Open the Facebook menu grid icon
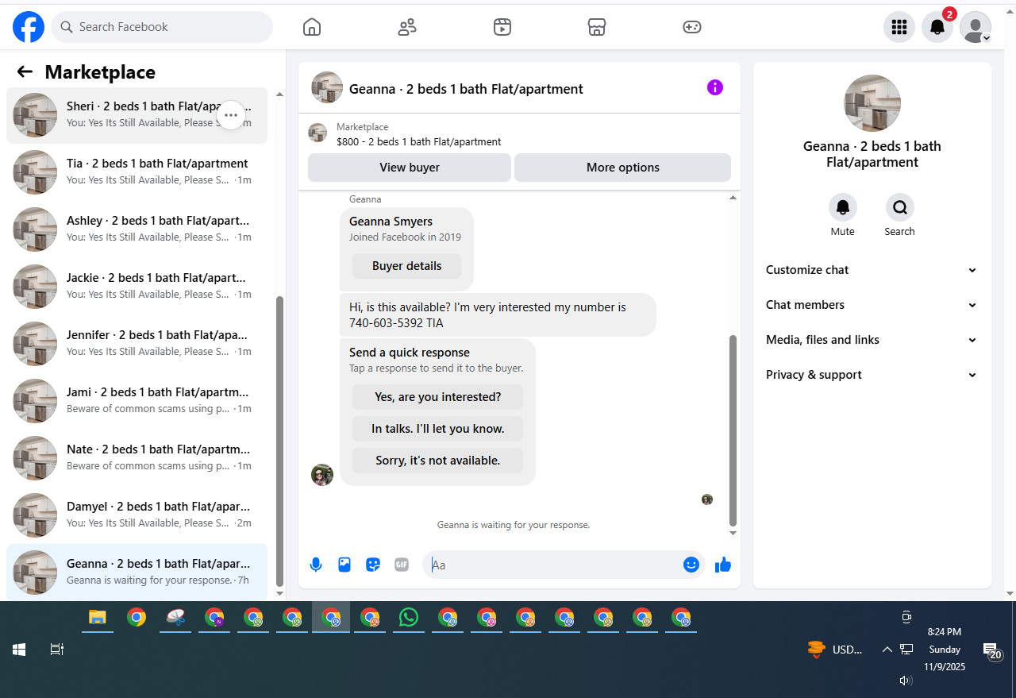This screenshot has width=1016, height=698. coord(899,27)
